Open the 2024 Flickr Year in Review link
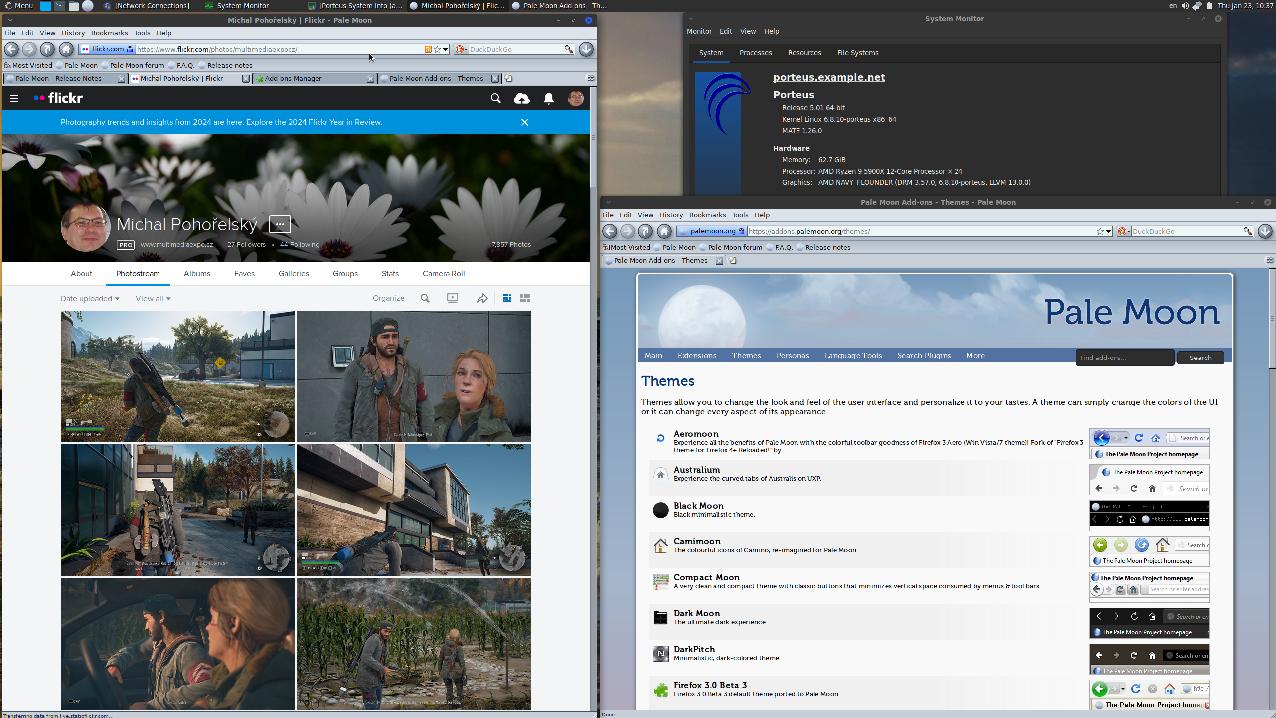The width and height of the screenshot is (1276, 718). [x=313, y=122]
